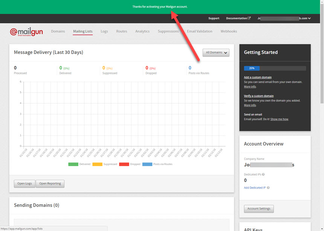
Task: Click the Getting Started heading
Action: 261,52
